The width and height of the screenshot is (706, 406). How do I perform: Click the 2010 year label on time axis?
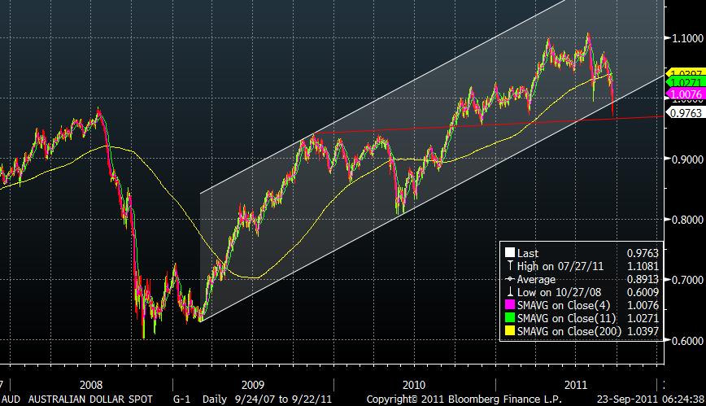pyautogui.click(x=414, y=383)
